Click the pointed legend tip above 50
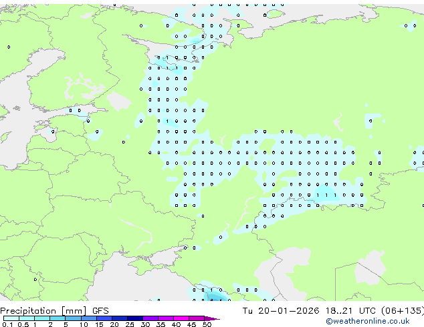The image size is (424, 327). tap(212, 318)
